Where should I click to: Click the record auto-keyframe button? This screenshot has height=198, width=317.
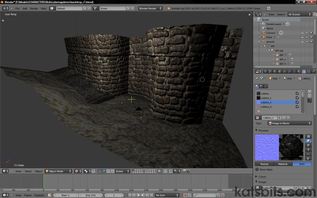(x=185, y=195)
